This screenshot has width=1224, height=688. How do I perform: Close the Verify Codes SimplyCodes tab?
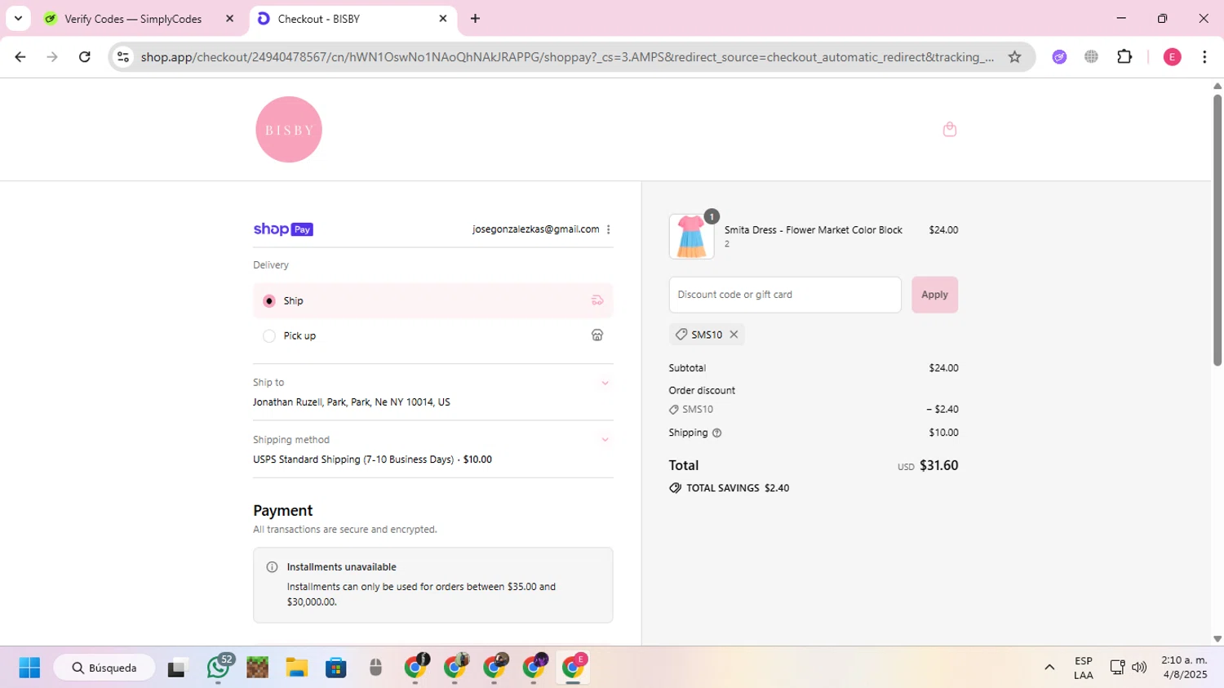pyautogui.click(x=229, y=18)
